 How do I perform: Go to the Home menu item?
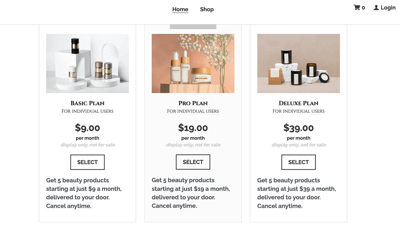click(x=180, y=9)
